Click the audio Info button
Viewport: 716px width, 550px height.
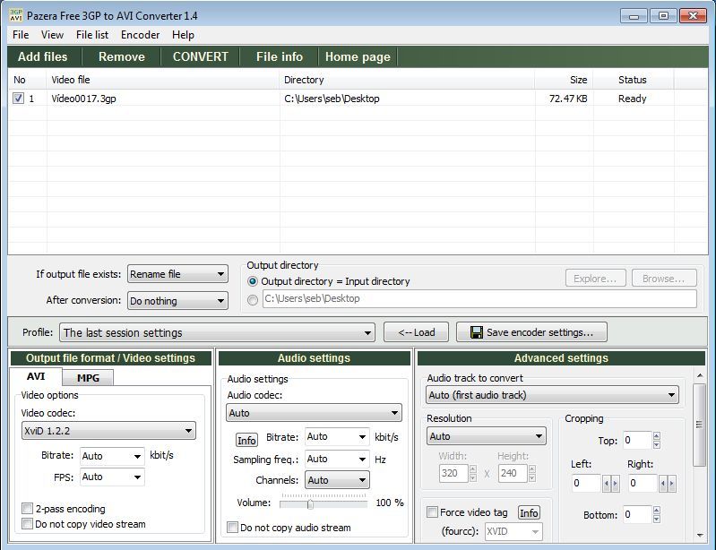(246, 440)
